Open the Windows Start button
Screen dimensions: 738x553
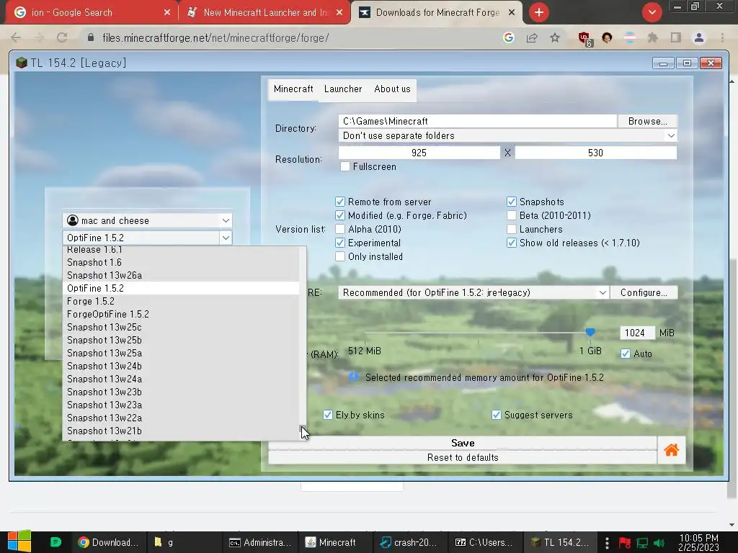[x=19, y=541]
